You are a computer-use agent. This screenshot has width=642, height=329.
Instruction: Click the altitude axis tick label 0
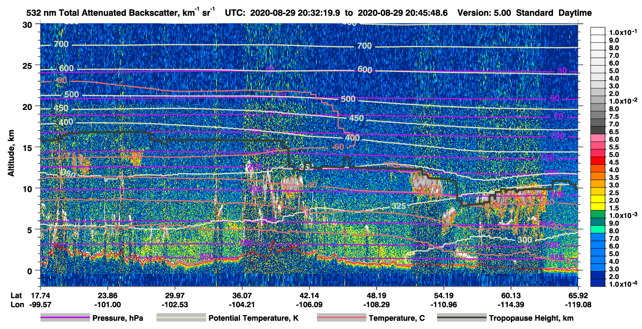click(x=31, y=270)
